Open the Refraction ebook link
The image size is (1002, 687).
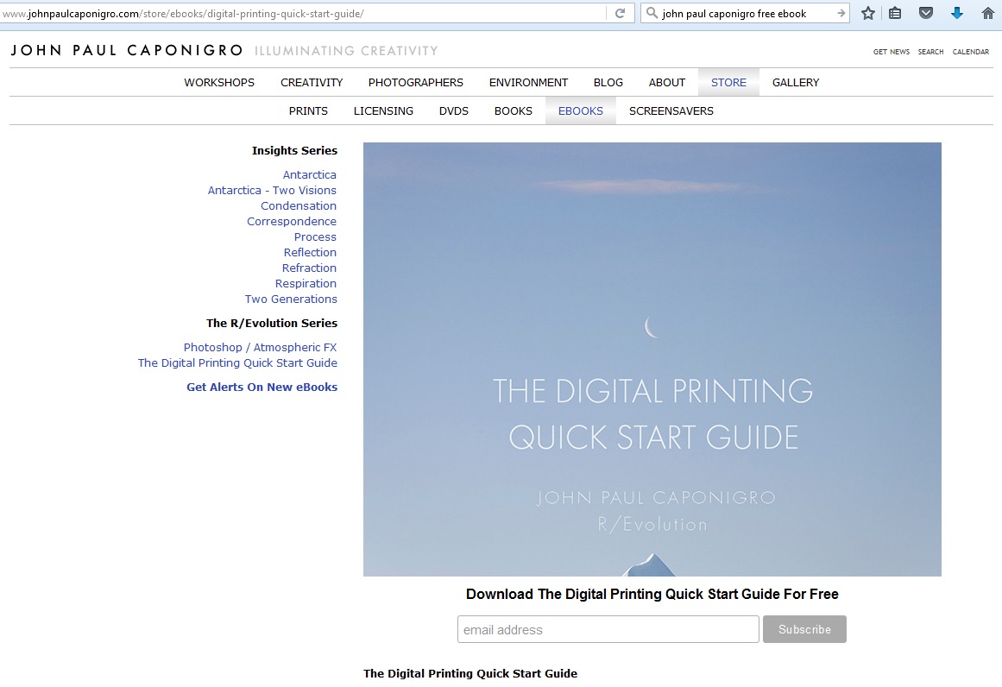click(309, 268)
